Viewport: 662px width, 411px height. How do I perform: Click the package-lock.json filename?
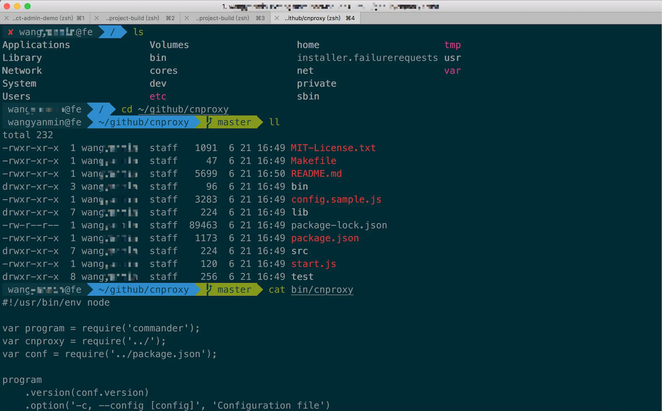pyautogui.click(x=339, y=225)
